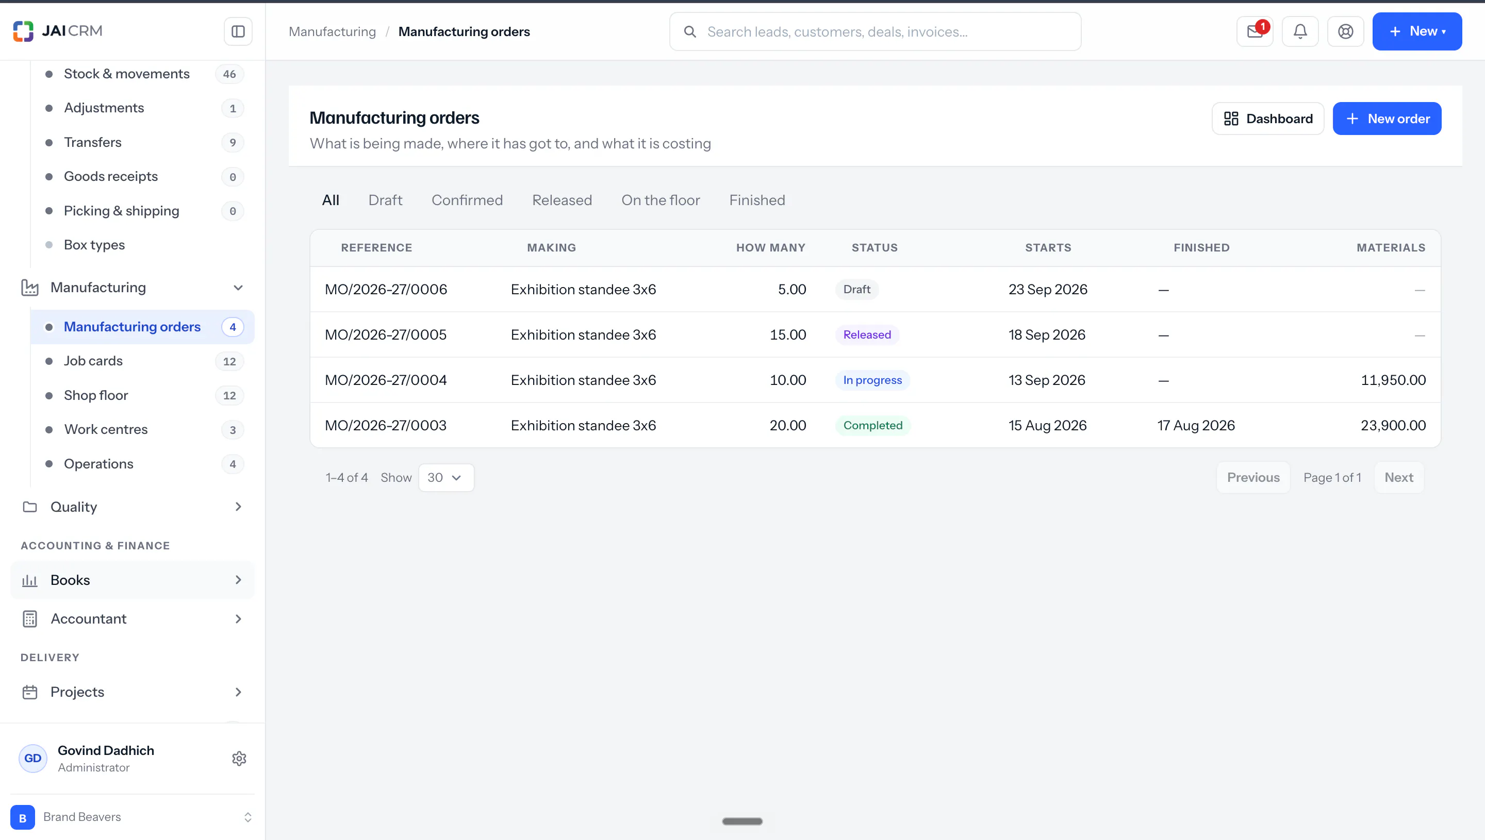Viewport: 1485px width, 840px height.
Task: Focus the global search input field
Action: click(x=875, y=32)
